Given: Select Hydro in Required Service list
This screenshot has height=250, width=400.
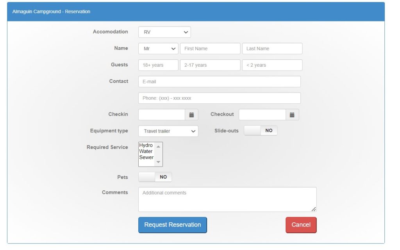Looking at the screenshot, I should (x=146, y=145).
